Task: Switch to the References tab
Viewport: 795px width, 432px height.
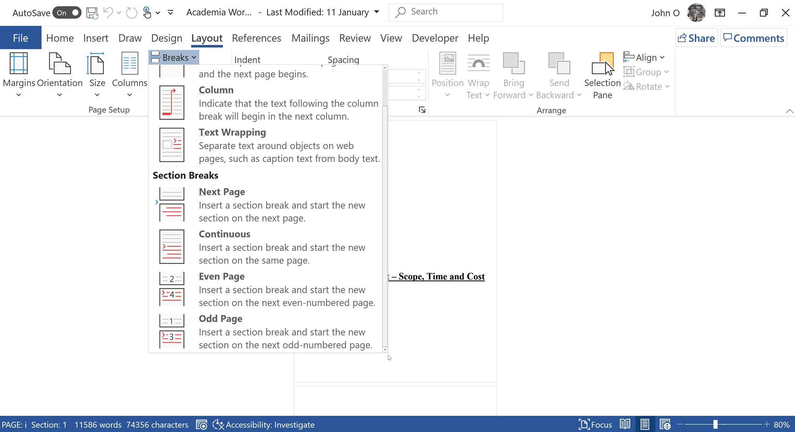Action: pos(256,38)
